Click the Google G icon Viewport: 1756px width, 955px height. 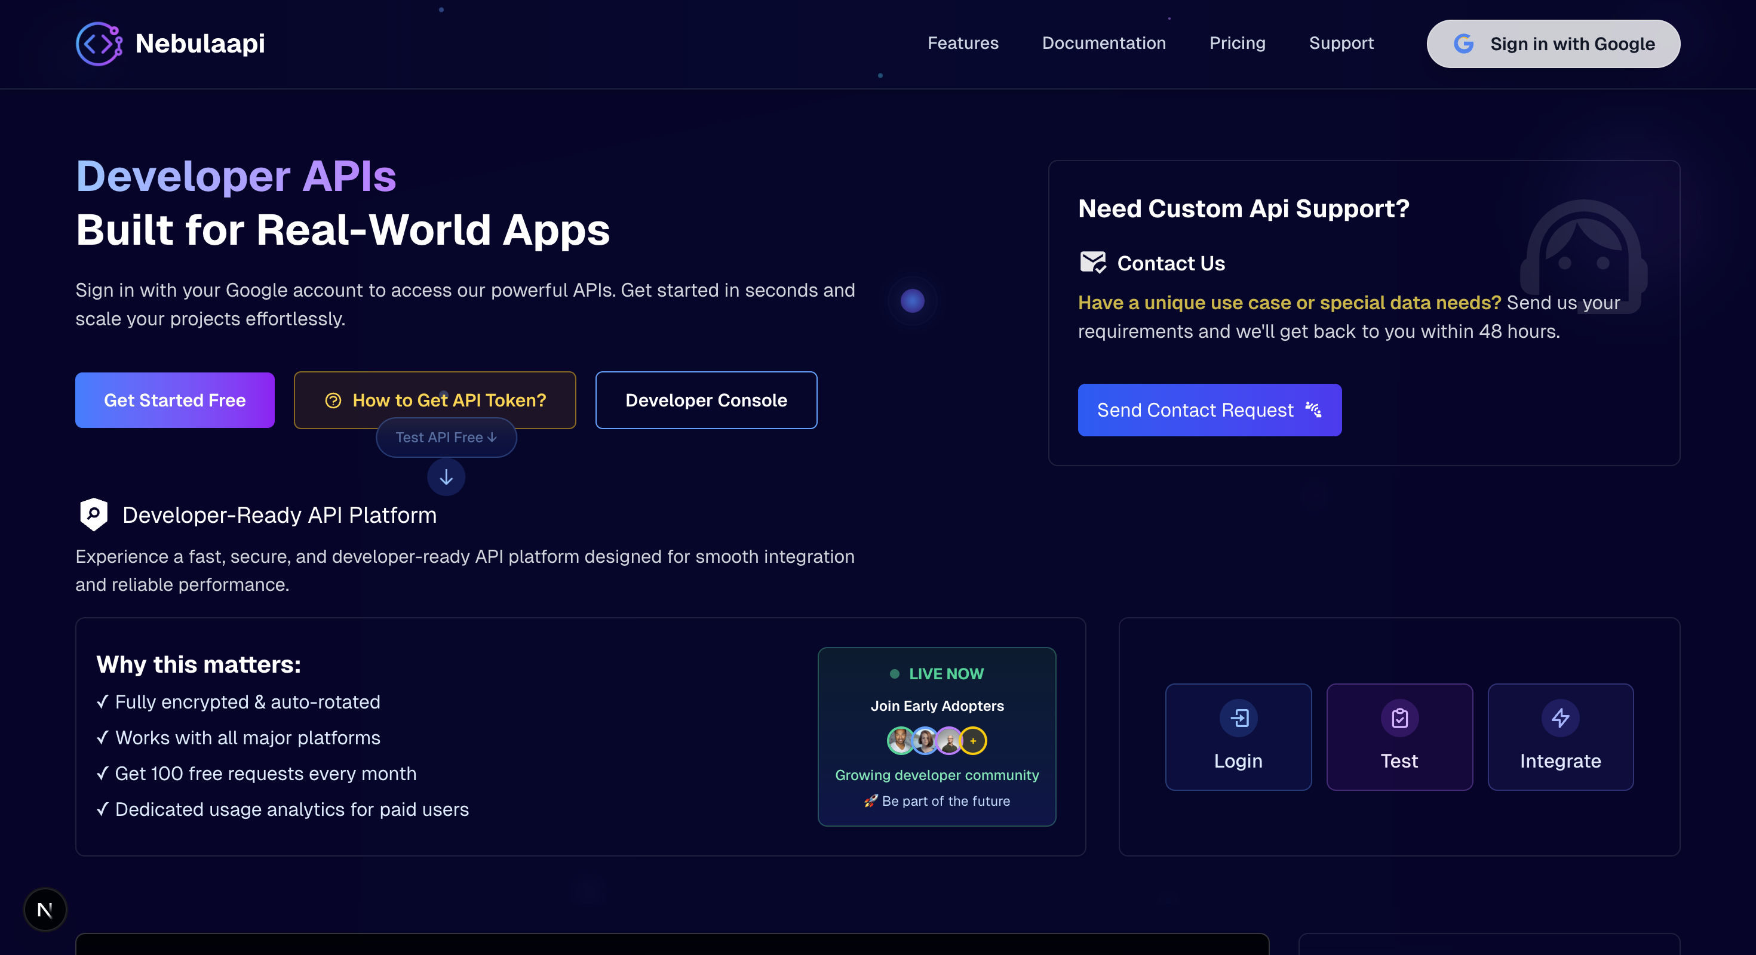click(x=1463, y=44)
